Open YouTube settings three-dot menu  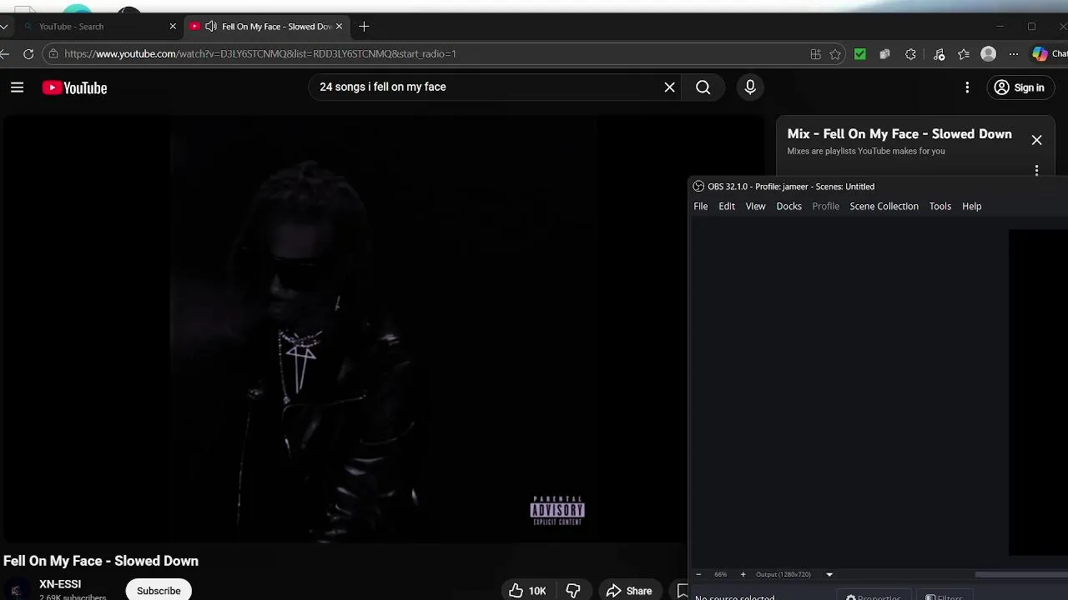pyautogui.click(x=967, y=87)
